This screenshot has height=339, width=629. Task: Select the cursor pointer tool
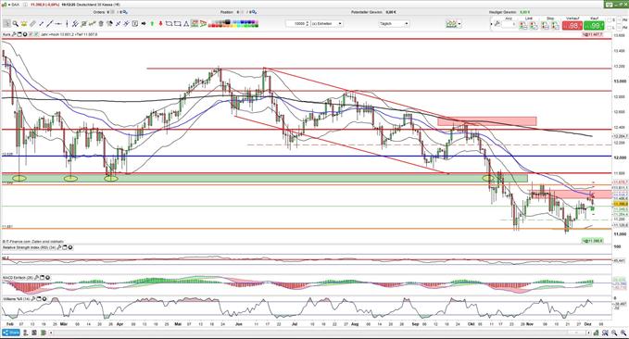point(6,24)
